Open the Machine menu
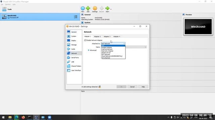The image size is (215, 120). pos(8,4)
